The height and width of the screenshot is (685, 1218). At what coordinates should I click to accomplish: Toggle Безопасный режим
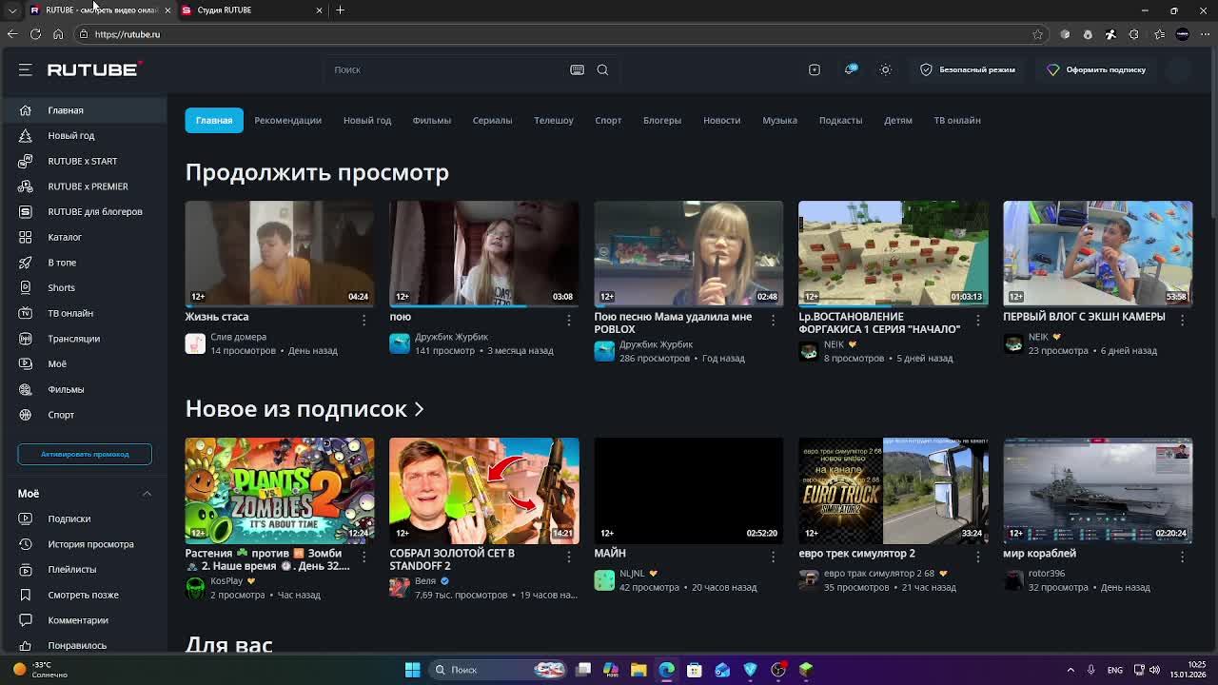(967, 69)
